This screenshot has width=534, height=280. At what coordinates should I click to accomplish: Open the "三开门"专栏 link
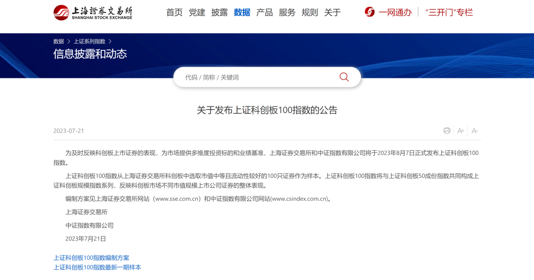coord(449,12)
